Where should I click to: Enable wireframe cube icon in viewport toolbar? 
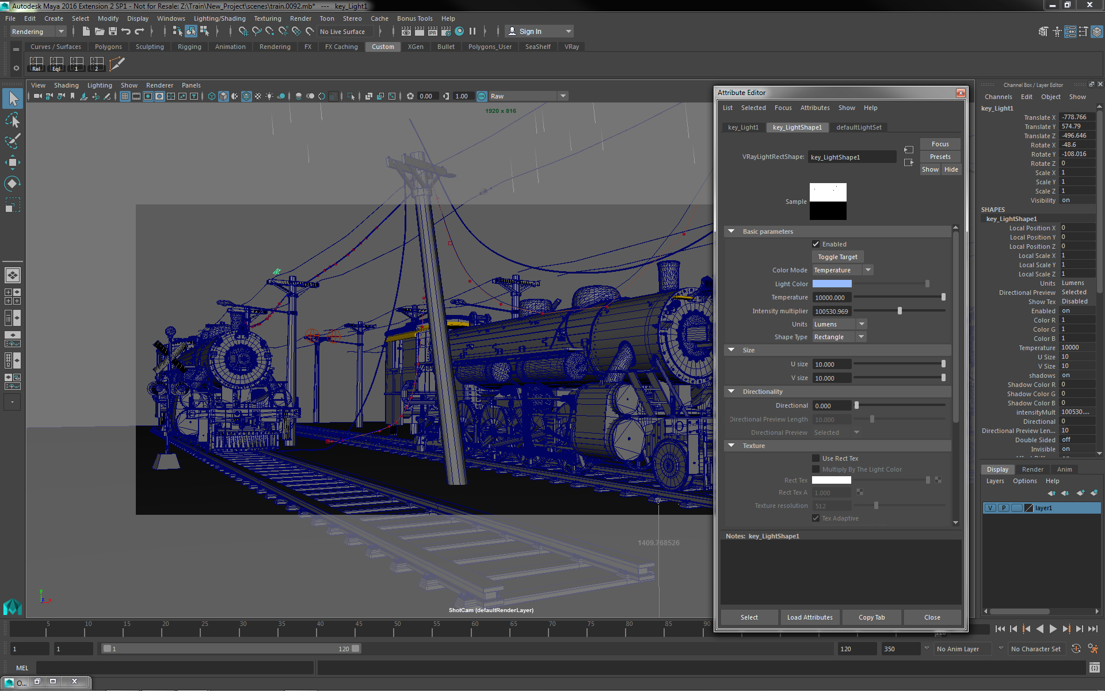(212, 96)
